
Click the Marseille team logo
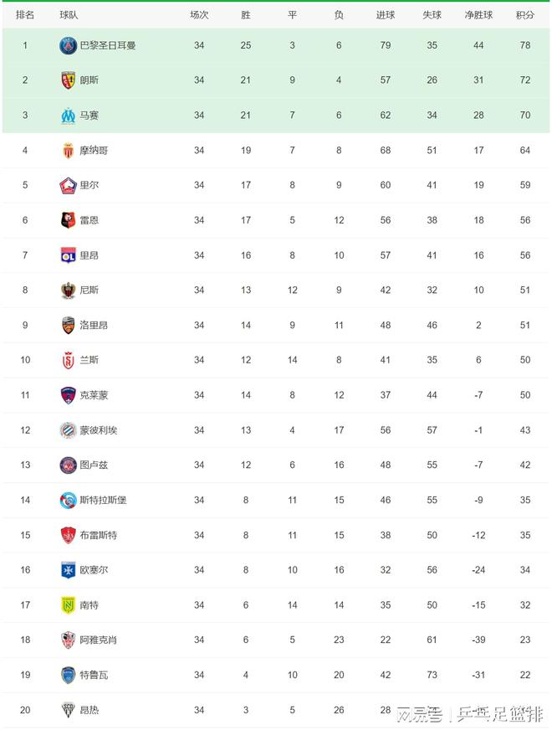(68, 116)
